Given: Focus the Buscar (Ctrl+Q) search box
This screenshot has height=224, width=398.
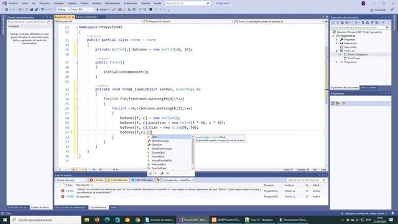Looking at the screenshot, I should [188, 3].
